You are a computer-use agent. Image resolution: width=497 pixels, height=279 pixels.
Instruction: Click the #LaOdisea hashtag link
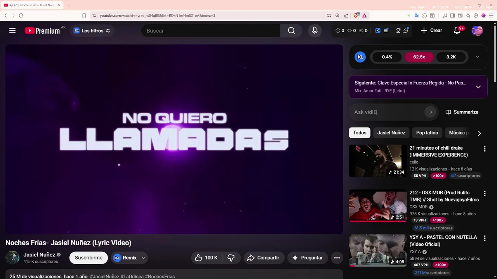tap(132, 277)
